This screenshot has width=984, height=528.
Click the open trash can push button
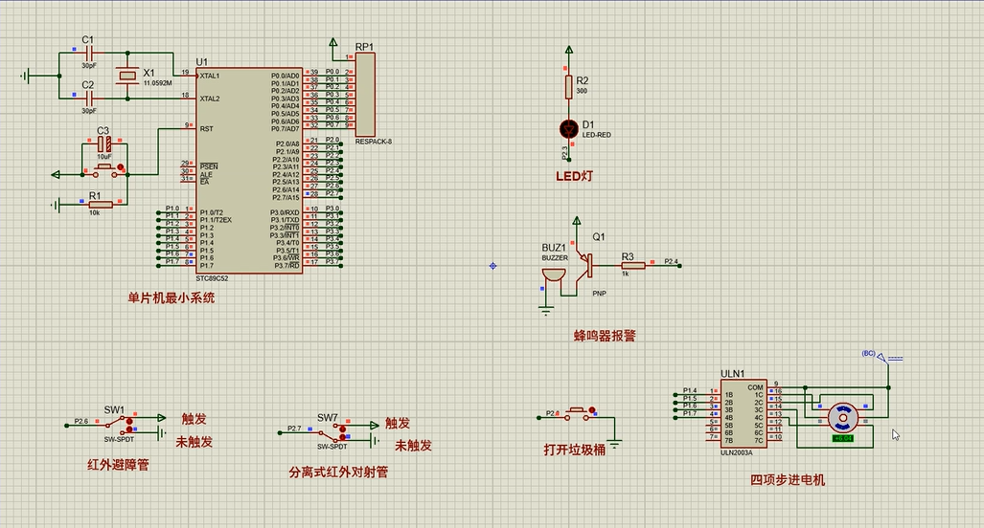click(580, 413)
